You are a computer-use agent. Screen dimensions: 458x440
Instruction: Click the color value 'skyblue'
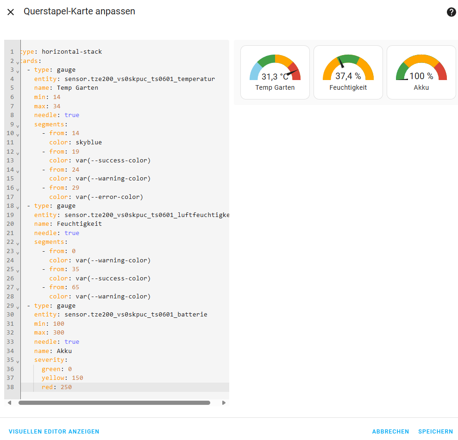click(x=89, y=143)
